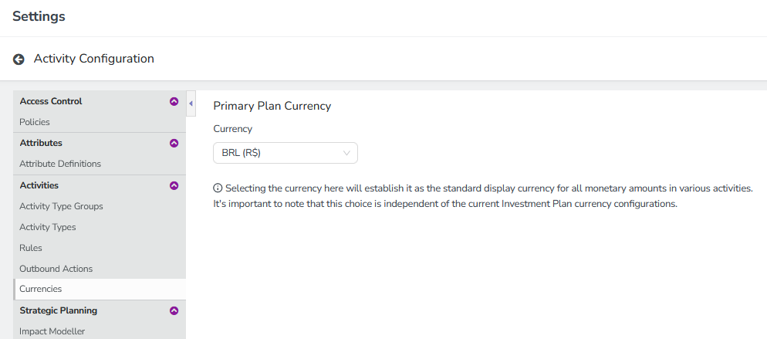767x339 pixels.
Task: Collapse the Attributes section chevron icon
Action: coord(174,143)
